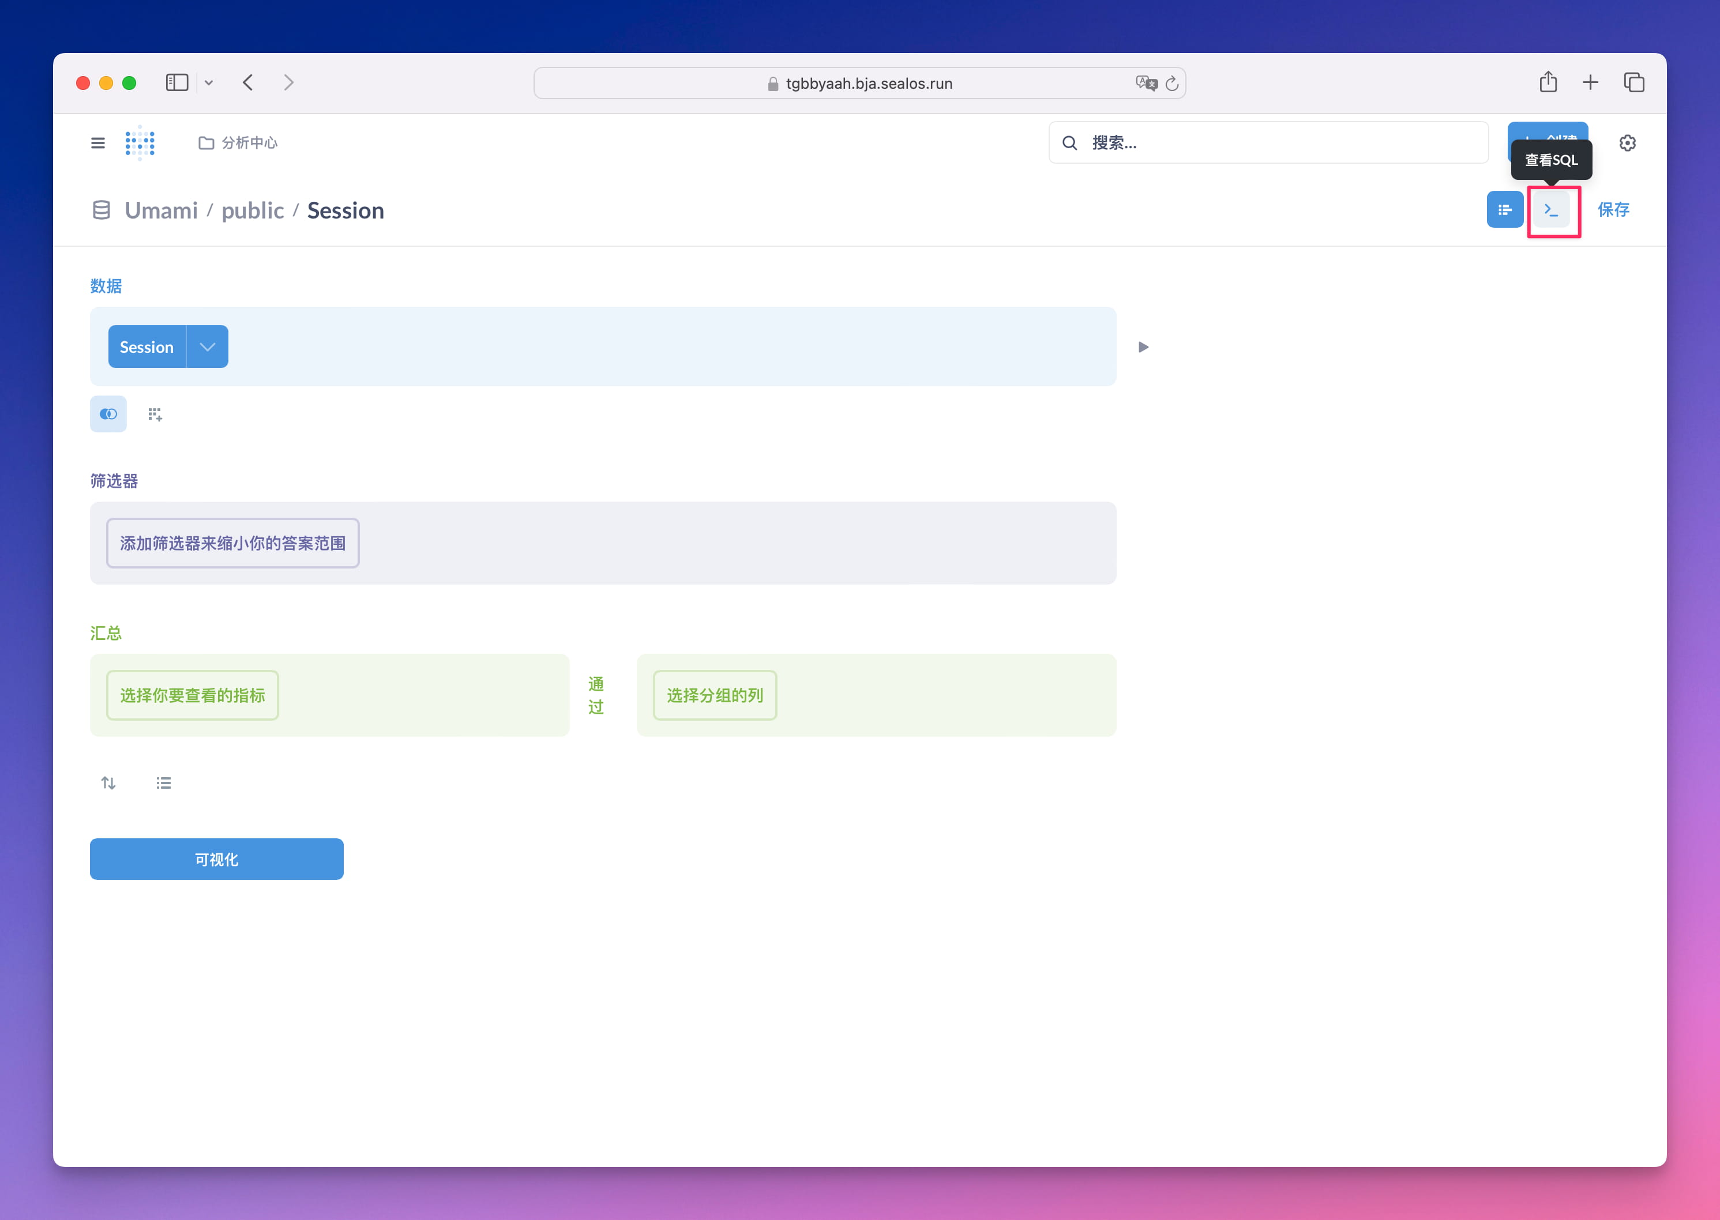Click the Session data source button

[147, 347]
